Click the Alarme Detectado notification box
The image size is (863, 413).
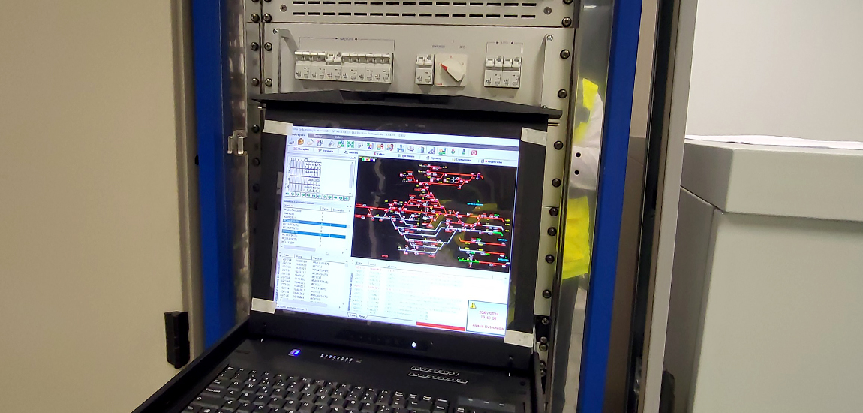point(486,317)
